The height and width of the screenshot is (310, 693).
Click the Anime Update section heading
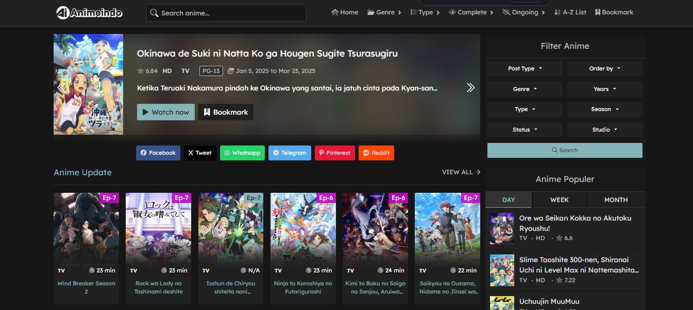[82, 172]
